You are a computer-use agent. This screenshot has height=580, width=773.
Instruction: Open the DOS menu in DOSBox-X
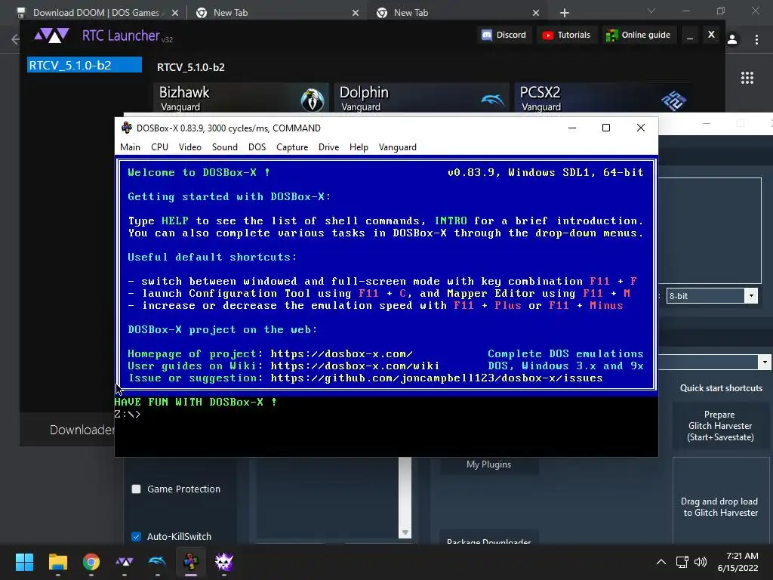(x=257, y=147)
